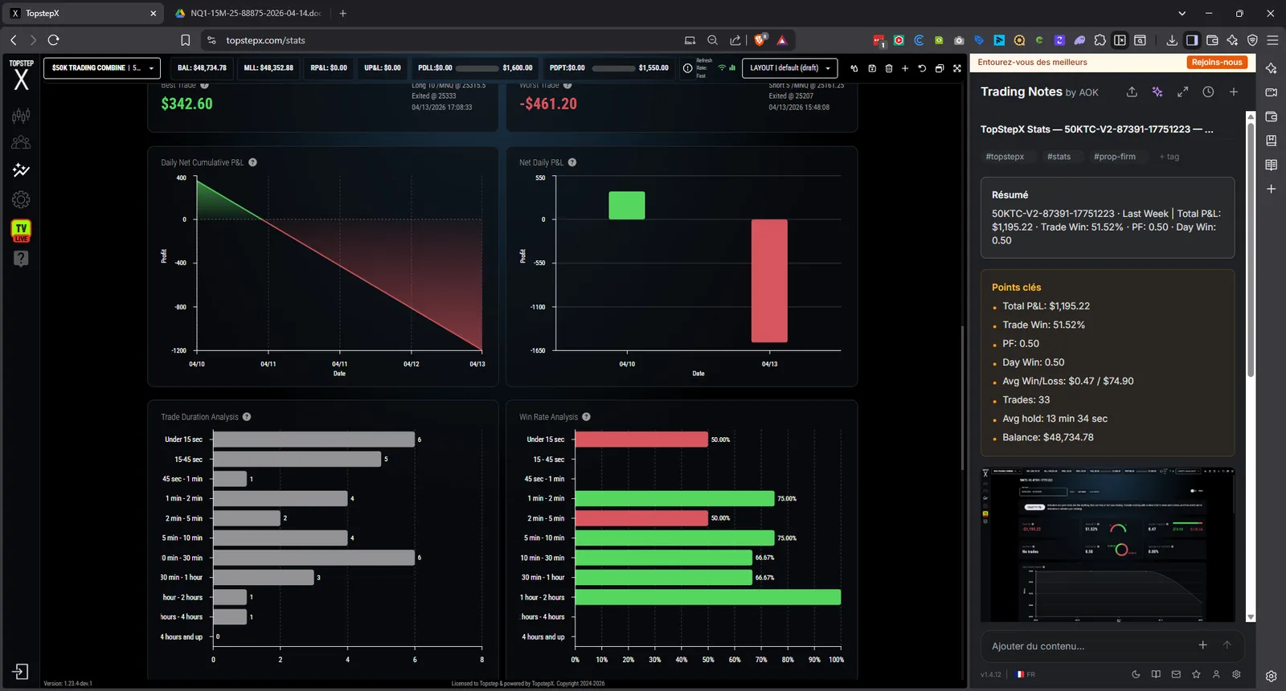Open the candlestick trading chart view
The height and width of the screenshot is (691, 1286).
[21, 116]
